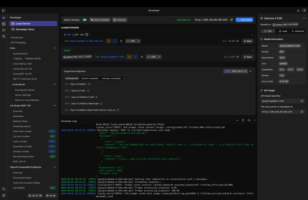This screenshot has width=308, height=200.
Task: Click the Load Model button
Action: click(244, 20)
